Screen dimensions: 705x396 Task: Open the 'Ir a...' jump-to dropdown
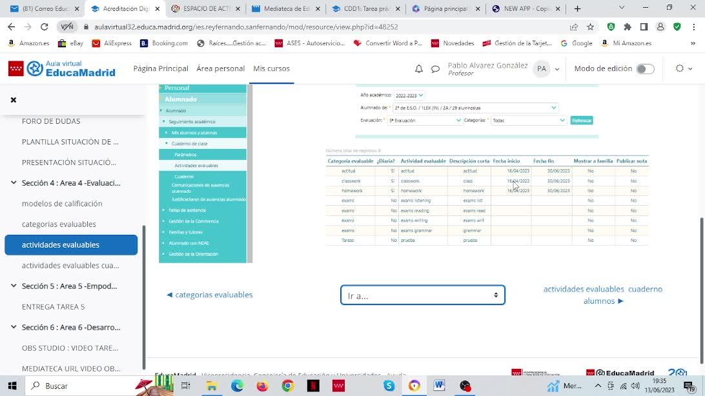click(x=423, y=295)
